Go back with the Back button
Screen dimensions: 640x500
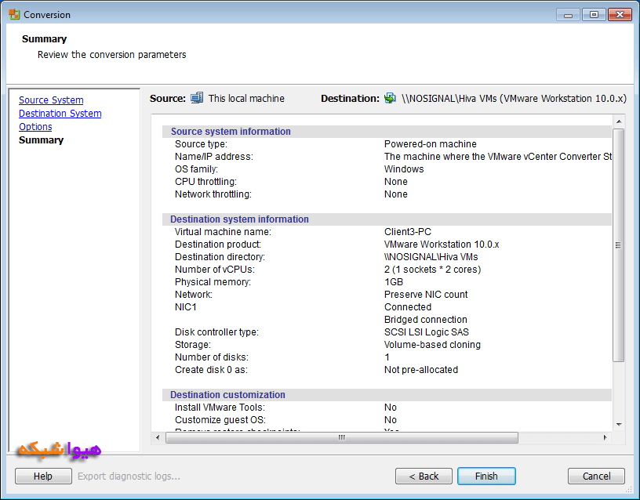click(424, 476)
